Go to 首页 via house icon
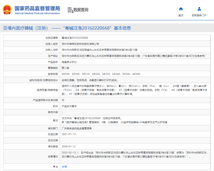 (x=181, y=9)
